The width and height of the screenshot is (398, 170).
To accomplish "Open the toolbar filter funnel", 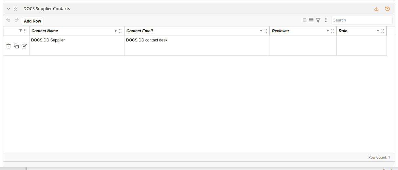I will [318, 20].
